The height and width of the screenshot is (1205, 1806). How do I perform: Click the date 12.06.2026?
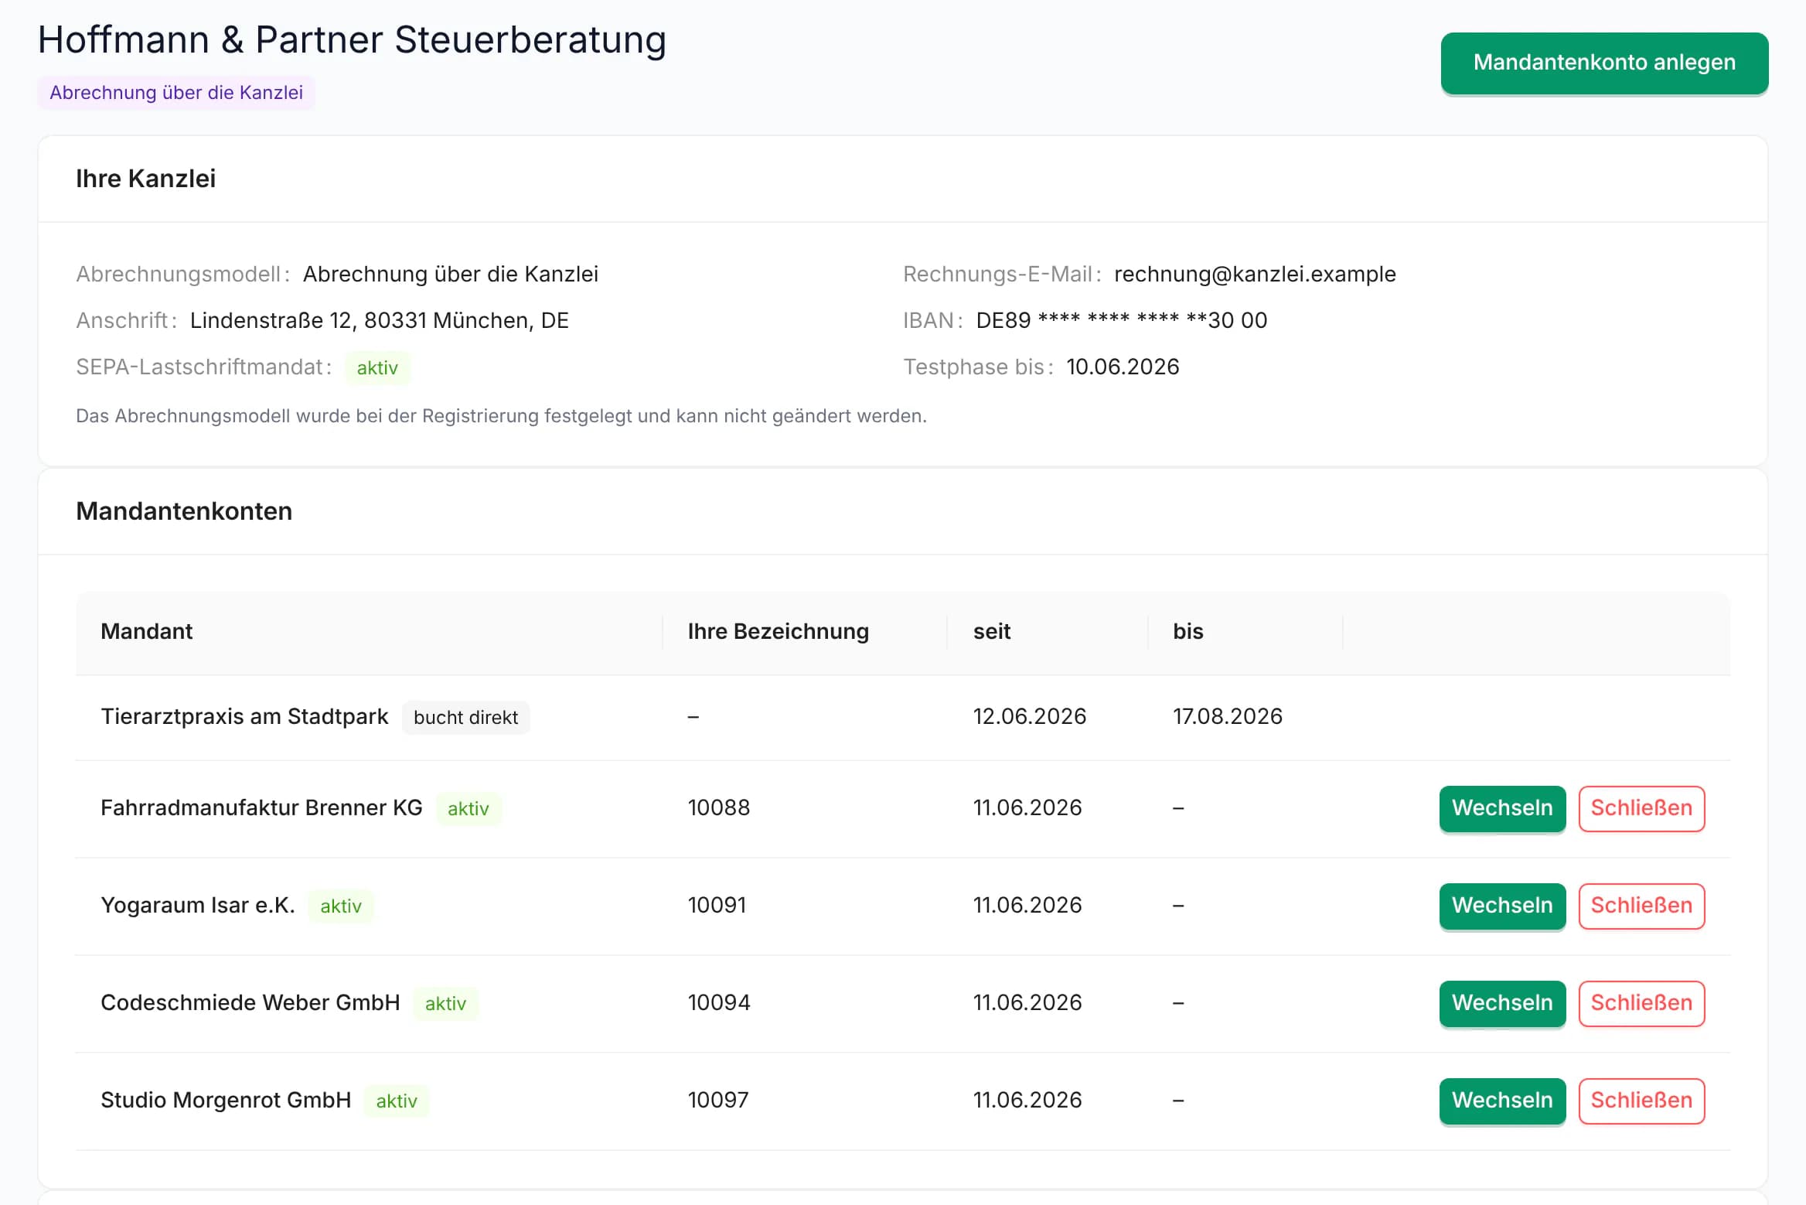click(1029, 717)
